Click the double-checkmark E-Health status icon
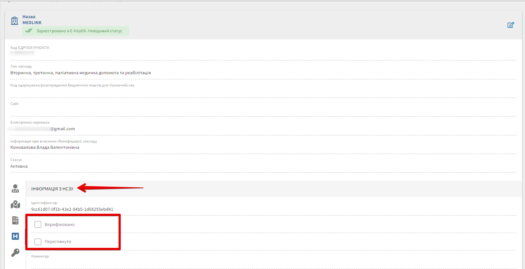The height and width of the screenshot is (269, 525). (x=29, y=31)
